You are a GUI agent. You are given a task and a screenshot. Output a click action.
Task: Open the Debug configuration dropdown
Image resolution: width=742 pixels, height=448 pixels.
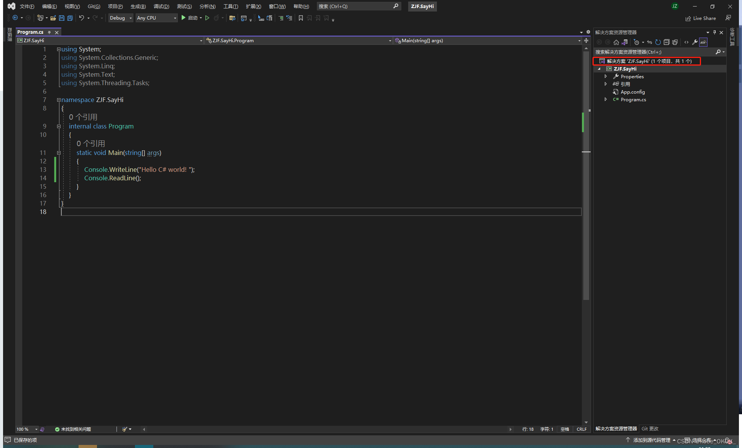click(120, 18)
